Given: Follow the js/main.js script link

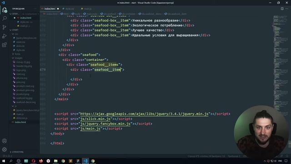Looking at the screenshot, I should point(90,128).
